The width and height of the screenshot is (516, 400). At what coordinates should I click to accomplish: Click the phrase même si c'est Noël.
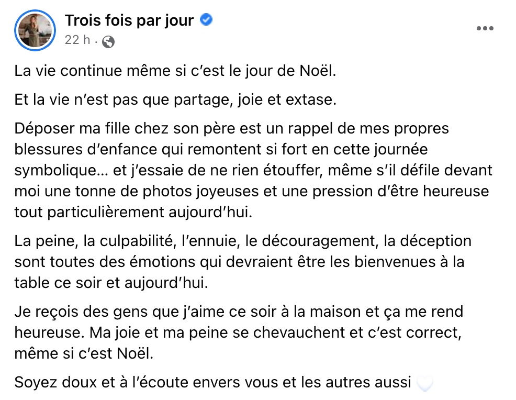pos(84,354)
